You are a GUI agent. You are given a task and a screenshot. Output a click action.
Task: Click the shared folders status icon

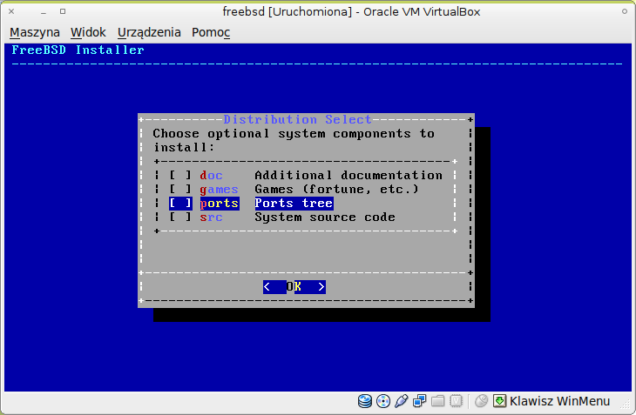[x=437, y=401]
